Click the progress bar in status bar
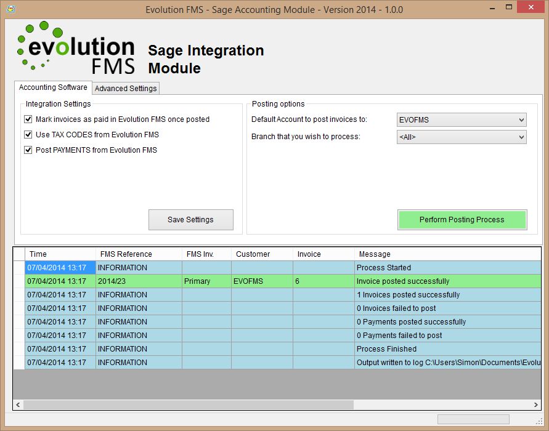Image resolution: width=549 pixels, height=431 pixels. (473, 419)
